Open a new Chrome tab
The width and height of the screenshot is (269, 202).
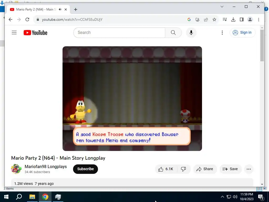76,9
